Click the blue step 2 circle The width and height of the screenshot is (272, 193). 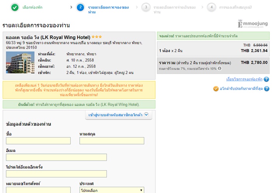click(x=80, y=7)
